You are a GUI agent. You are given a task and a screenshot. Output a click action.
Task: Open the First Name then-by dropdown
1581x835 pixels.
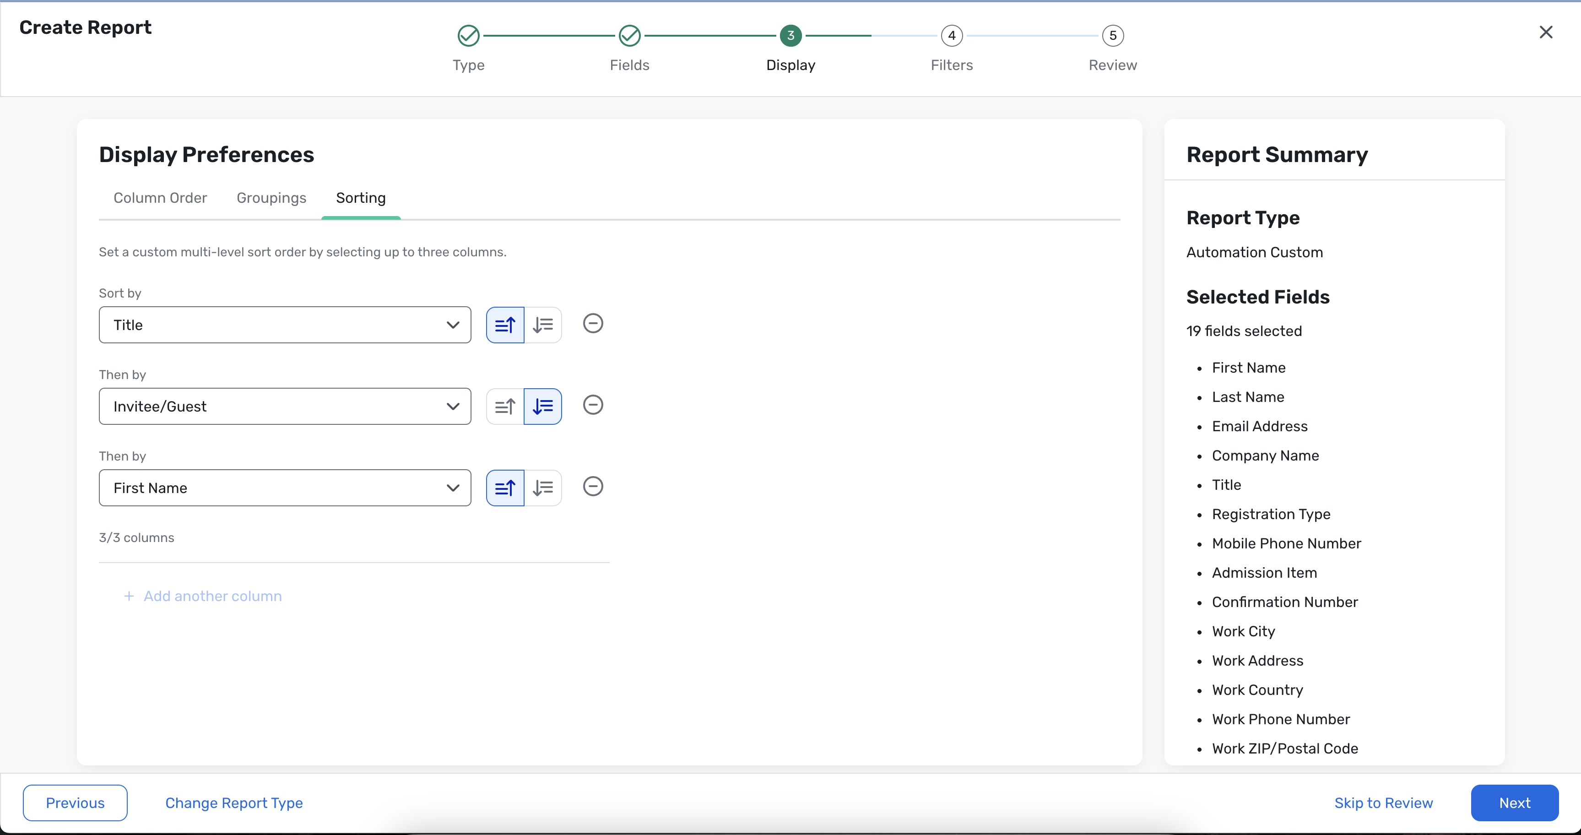click(285, 488)
